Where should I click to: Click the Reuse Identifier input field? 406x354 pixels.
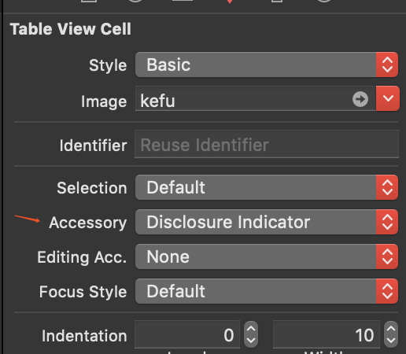pyautogui.click(x=267, y=145)
